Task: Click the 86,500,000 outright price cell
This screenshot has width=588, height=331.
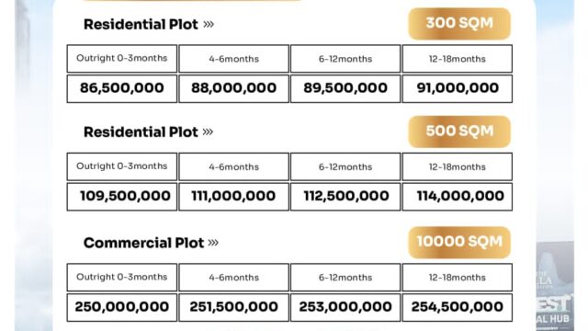Action: tap(122, 88)
